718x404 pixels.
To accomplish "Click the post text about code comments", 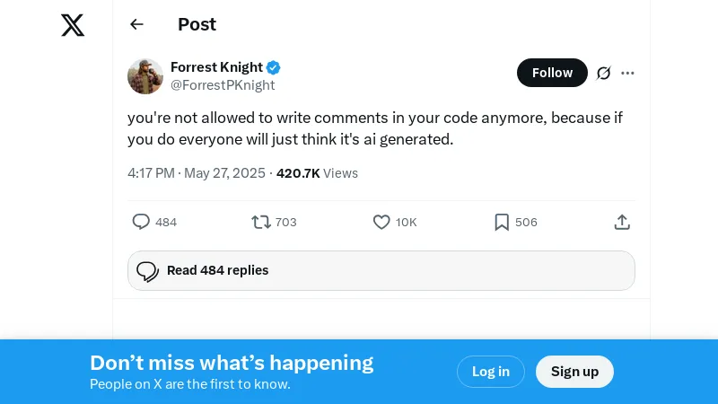I will click(x=374, y=128).
